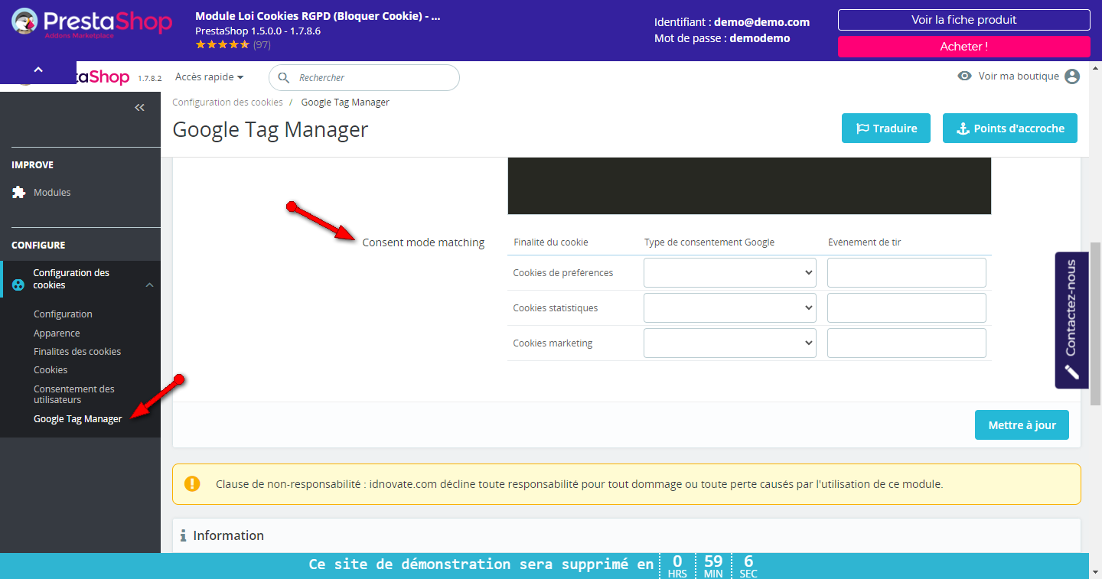1102x579 pixels.
Task: Click the eye icon beside Voir ma boutique
Action: click(965, 76)
